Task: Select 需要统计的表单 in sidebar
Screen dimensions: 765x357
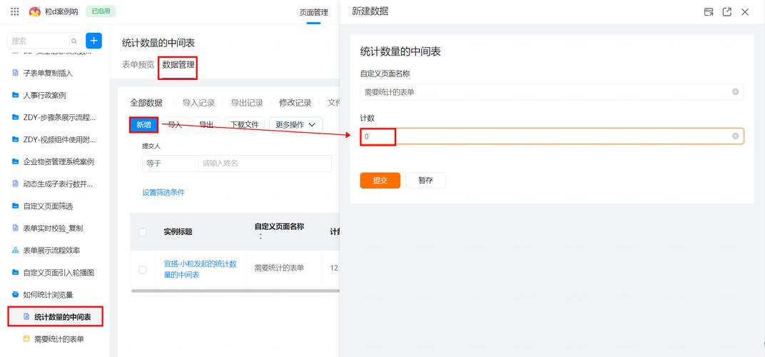Action: tap(59, 339)
